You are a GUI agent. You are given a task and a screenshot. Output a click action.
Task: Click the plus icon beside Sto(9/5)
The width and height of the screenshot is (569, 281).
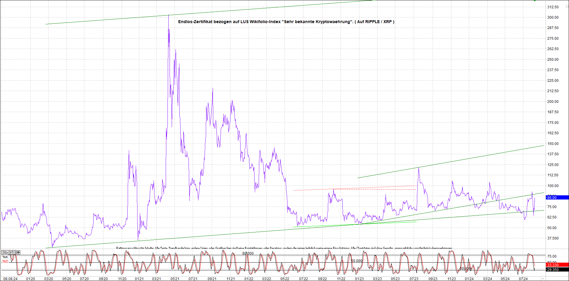click(18, 252)
